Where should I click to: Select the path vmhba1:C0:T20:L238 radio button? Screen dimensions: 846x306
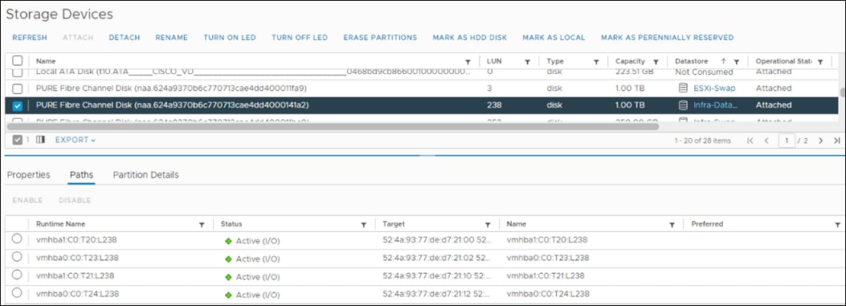coord(17,238)
